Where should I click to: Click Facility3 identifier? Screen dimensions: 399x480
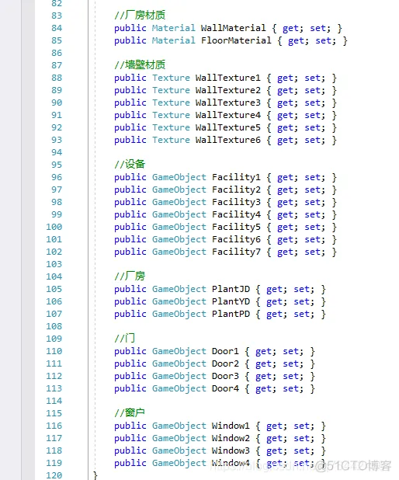(236, 202)
